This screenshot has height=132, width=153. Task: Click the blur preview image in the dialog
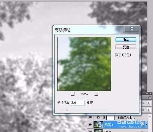click(x=84, y=64)
